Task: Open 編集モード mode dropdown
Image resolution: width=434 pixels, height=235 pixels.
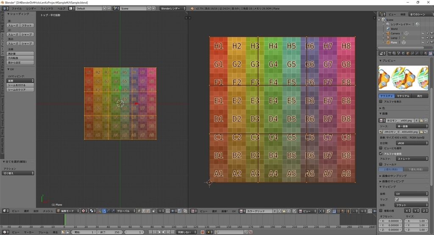Action: pos(68,211)
